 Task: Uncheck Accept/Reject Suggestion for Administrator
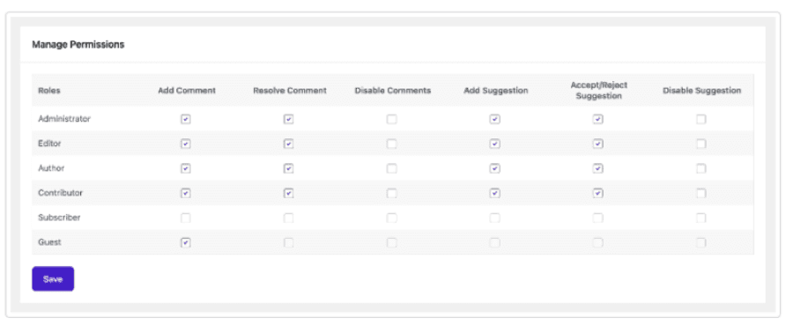tap(597, 119)
